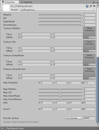Click the scrollbar up arrow
Image resolution: width=99 pixels, height=130 pixels.
pos(97,5)
